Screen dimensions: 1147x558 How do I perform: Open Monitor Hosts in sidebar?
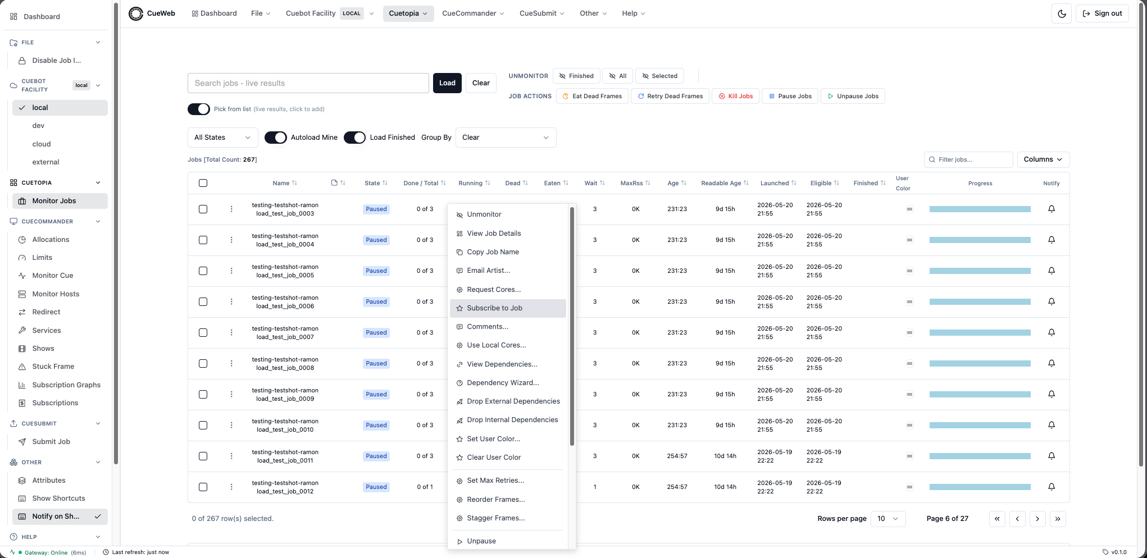(56, 294)
